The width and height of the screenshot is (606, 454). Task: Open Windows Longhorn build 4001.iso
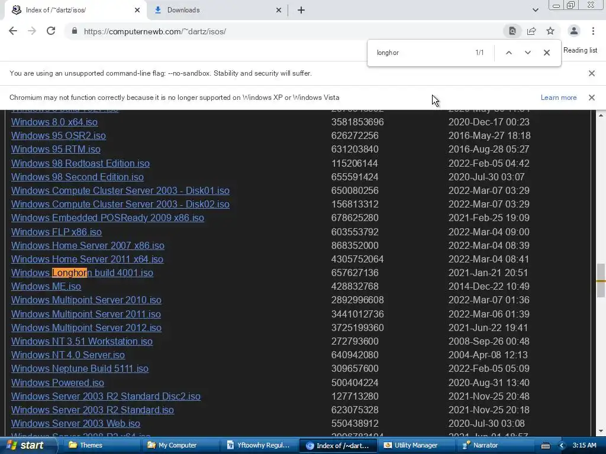pos(82,273)
